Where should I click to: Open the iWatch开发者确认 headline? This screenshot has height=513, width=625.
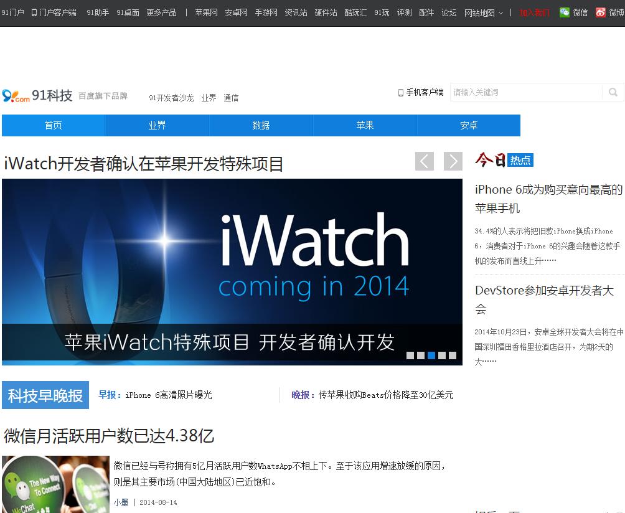(x=144, y=164)
